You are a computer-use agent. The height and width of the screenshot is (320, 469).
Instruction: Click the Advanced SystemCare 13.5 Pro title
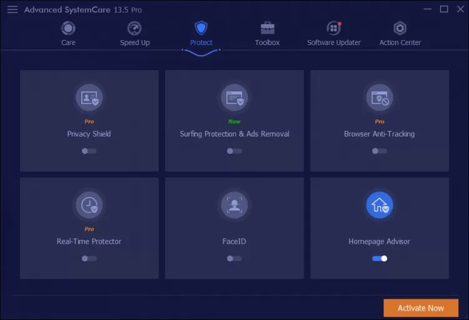[83, 10]
